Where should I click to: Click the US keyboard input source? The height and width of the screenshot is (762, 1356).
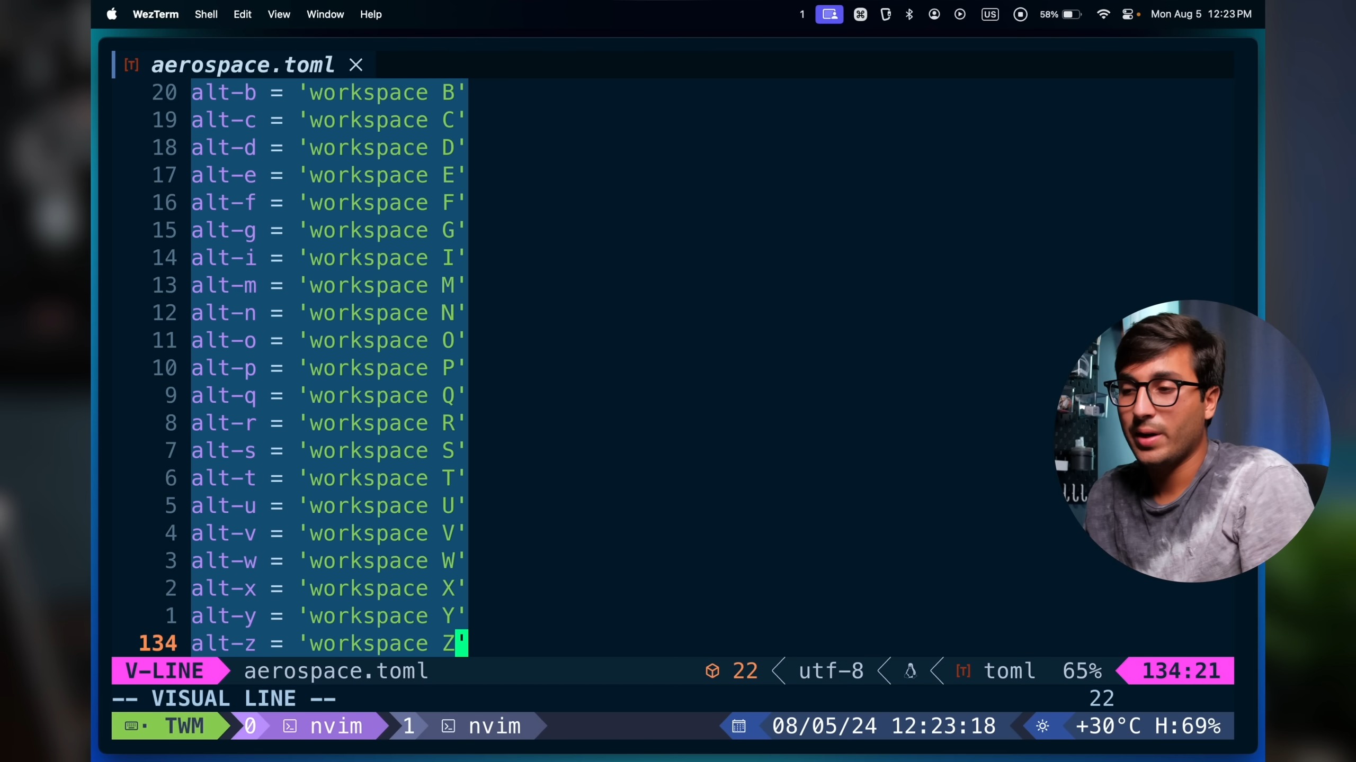(x=989, y=14)
